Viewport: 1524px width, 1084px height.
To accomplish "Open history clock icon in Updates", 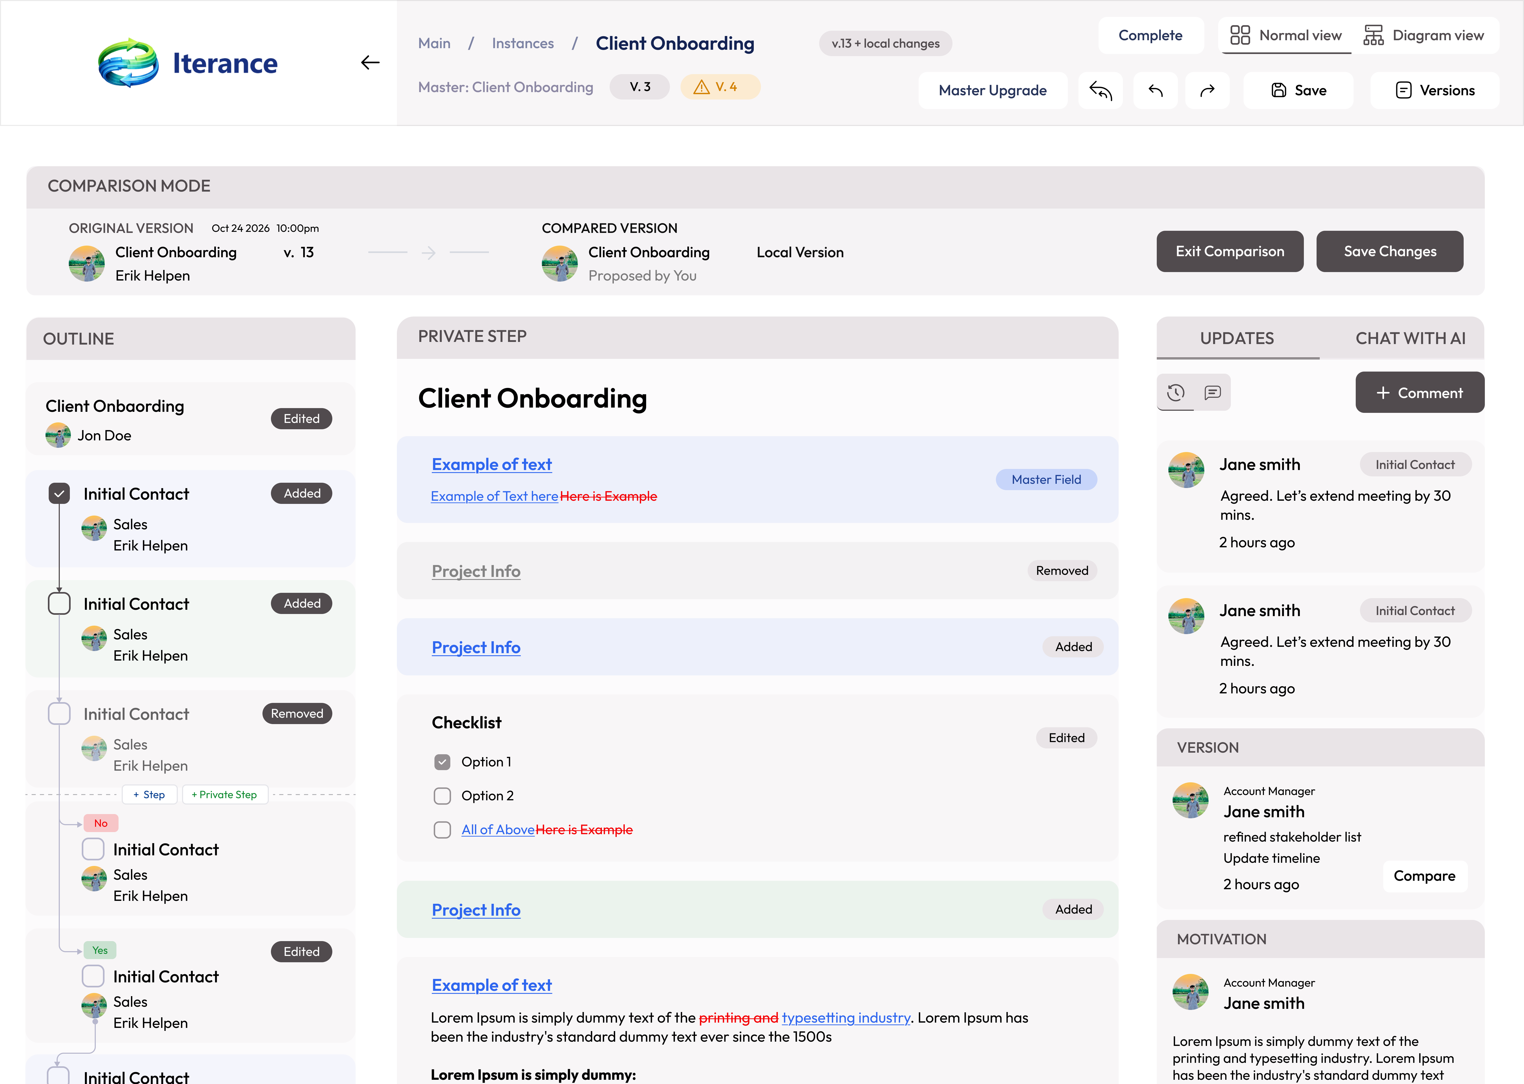I will [1176, 392].
